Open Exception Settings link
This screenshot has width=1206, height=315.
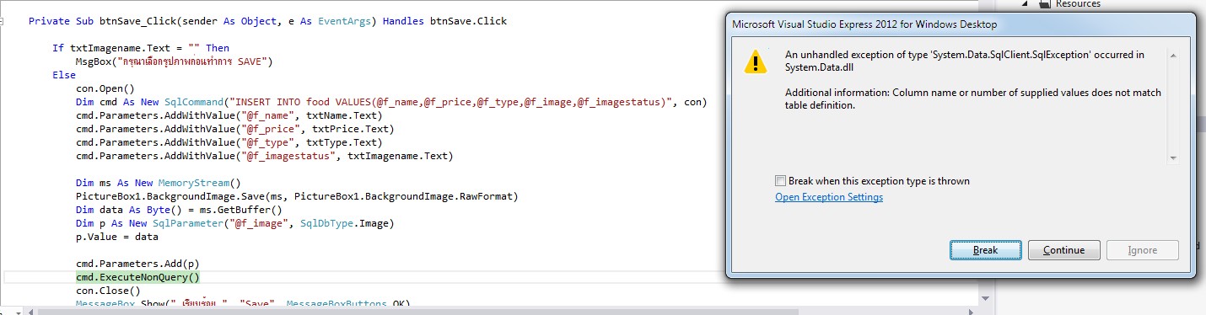pyautogui.click(x=829, y=197)
